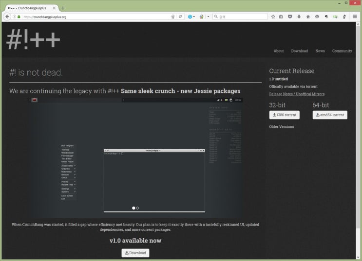Open the Firefox hamburger menu
Screen dimensions: 362x261
[x=355, y=17]
